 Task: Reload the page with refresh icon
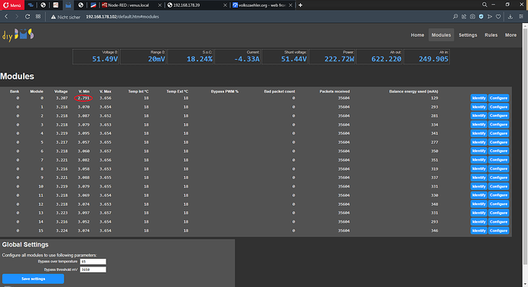click(28, 17)
